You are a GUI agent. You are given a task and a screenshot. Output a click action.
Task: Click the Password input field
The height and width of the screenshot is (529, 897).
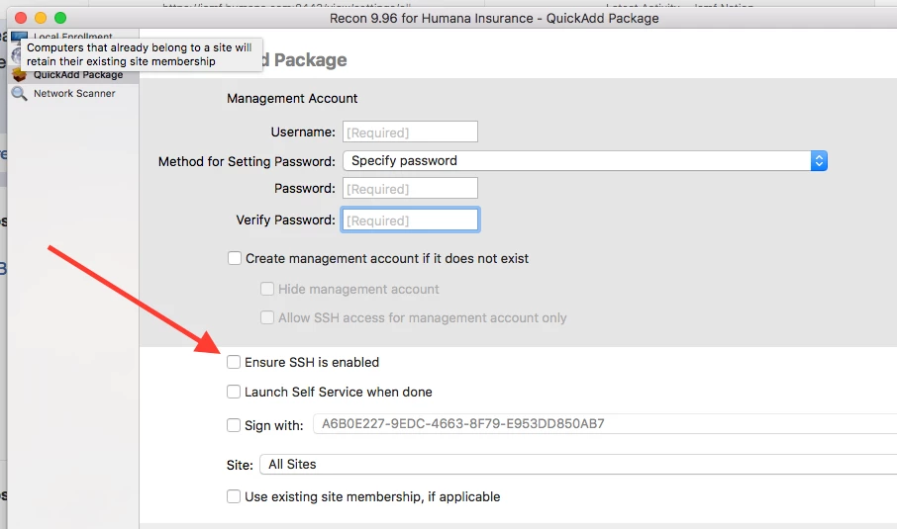click(410, 189)
